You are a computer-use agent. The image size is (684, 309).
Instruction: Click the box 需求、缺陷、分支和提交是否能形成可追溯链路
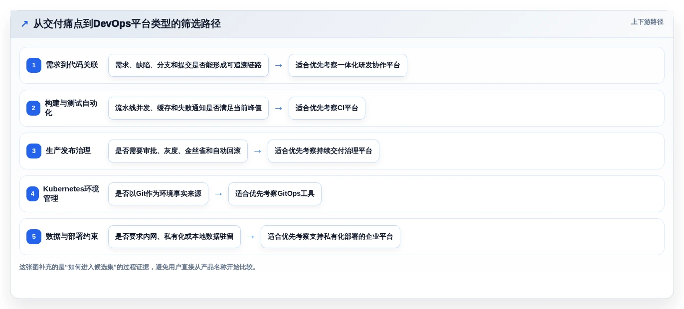(188, 65)
